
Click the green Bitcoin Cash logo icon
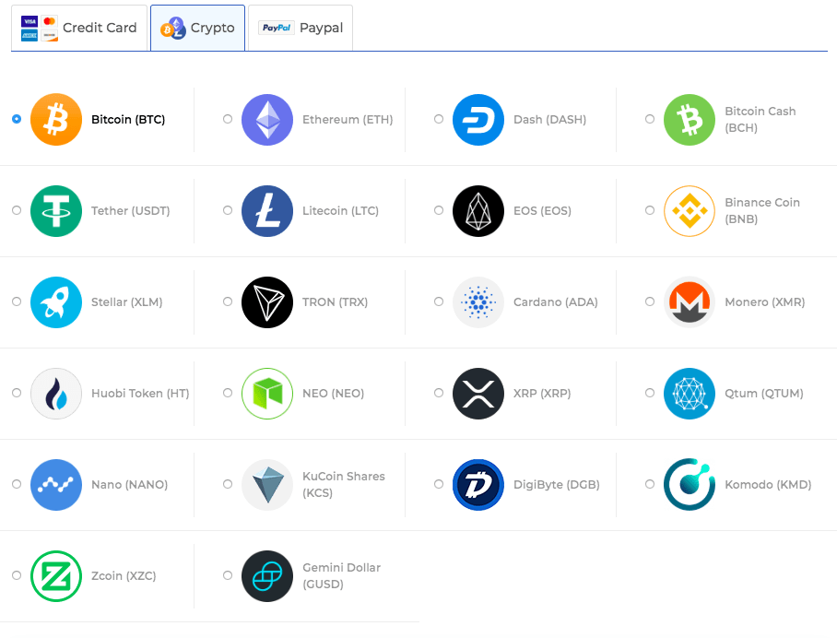690,119
